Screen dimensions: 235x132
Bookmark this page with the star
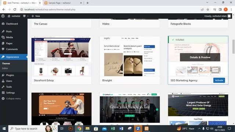pos(208,10)
